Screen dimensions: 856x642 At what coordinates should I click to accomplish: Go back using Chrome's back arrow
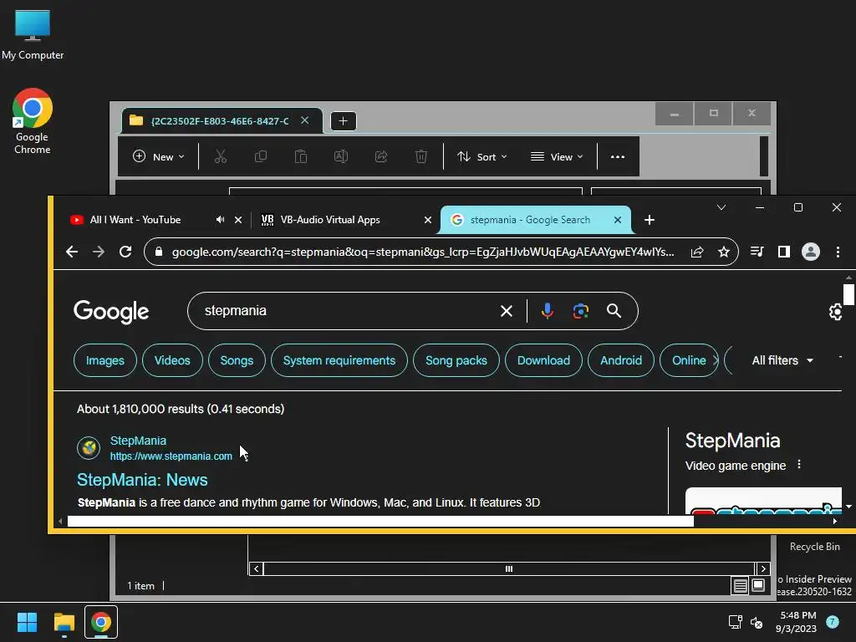72,252
